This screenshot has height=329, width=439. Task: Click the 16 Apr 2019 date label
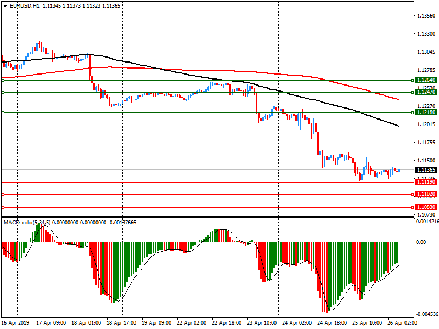tap(15, 324)
